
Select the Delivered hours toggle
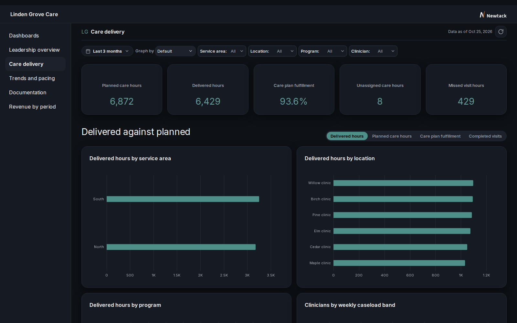coord(347,136)
